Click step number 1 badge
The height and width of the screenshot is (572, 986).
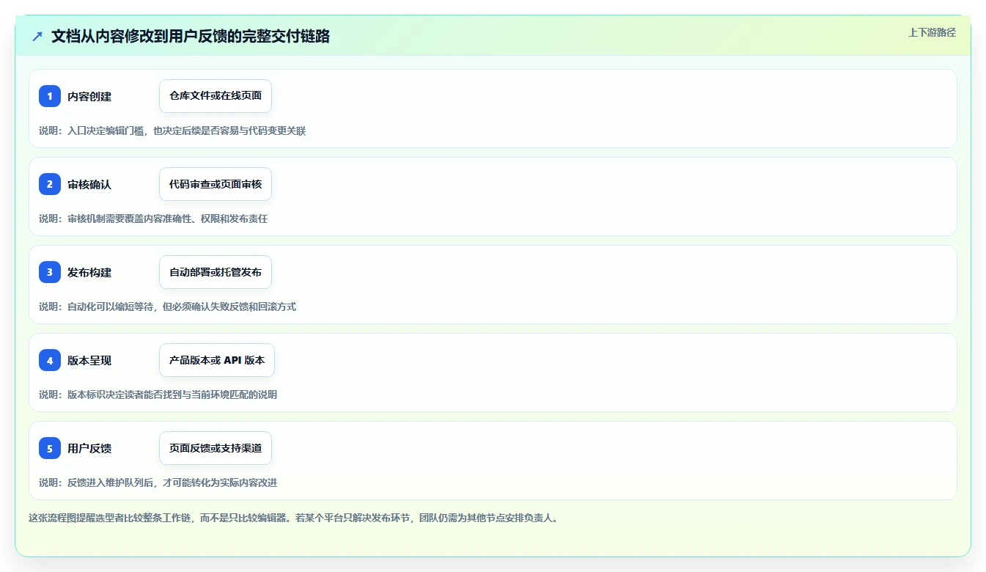tap(50, 96)
